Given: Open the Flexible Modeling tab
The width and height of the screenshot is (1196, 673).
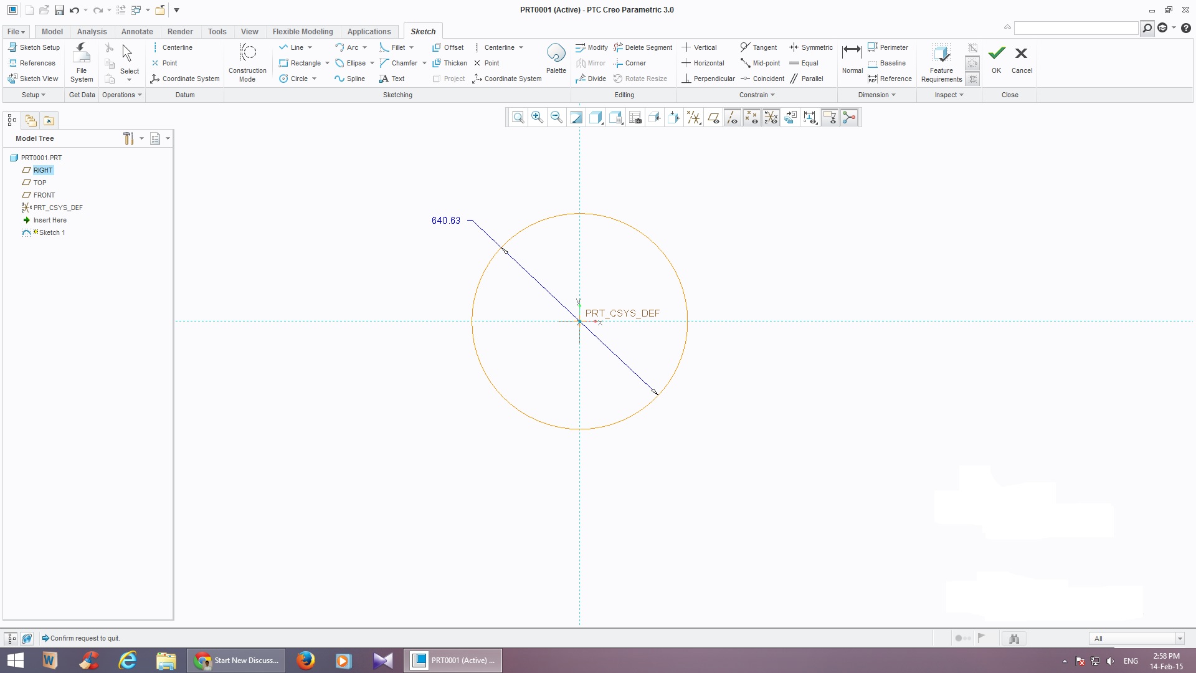Looking at the screenshot, I should point(302,31).
